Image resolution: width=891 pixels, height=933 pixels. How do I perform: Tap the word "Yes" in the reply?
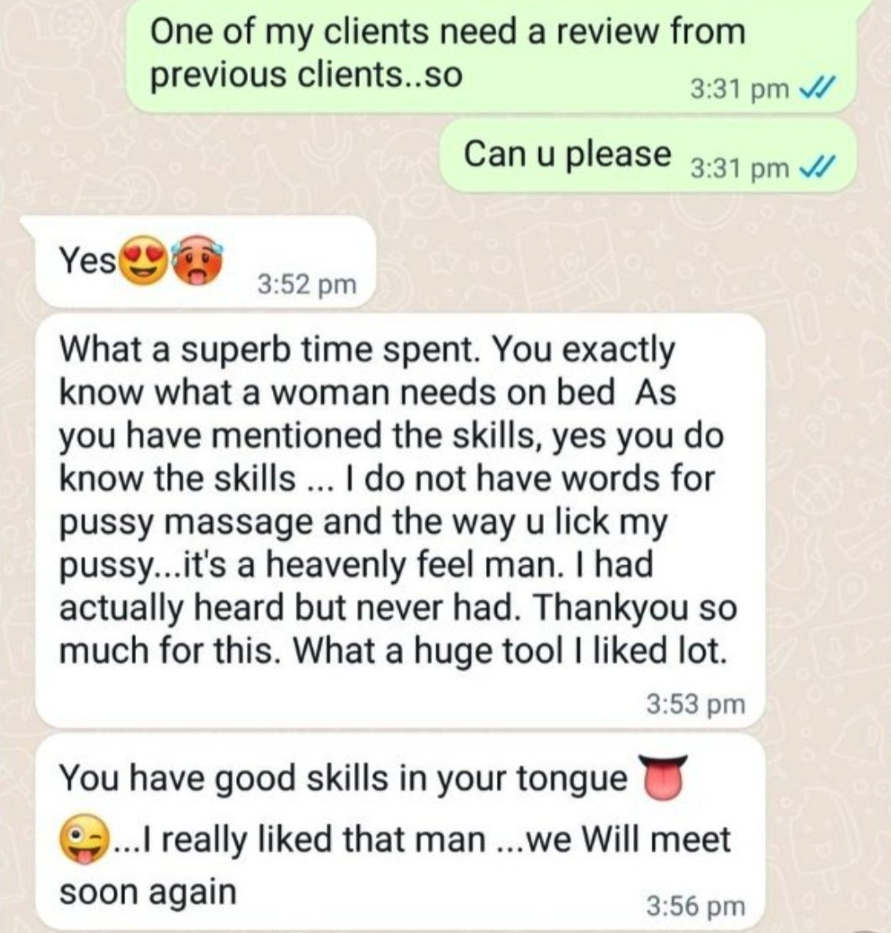88,262
